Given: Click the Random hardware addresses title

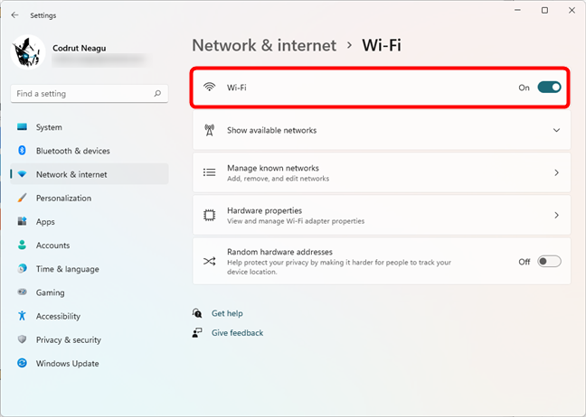Looking at the screenshot, I should click(279, 252).
